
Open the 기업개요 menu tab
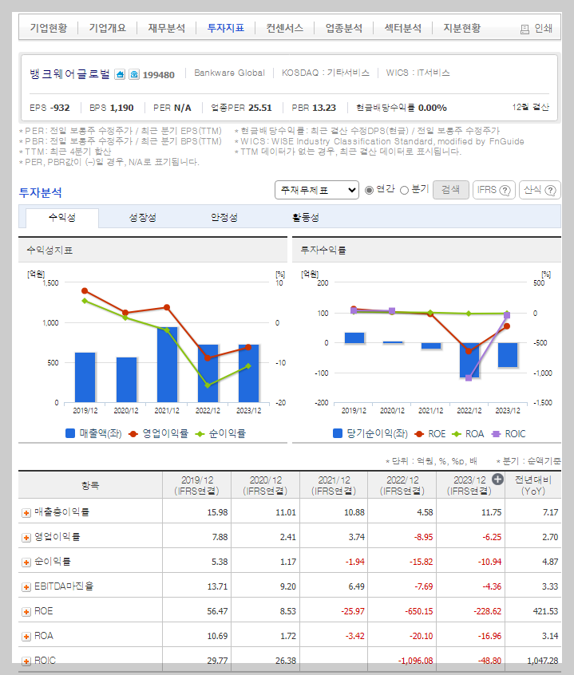(107, 28)
